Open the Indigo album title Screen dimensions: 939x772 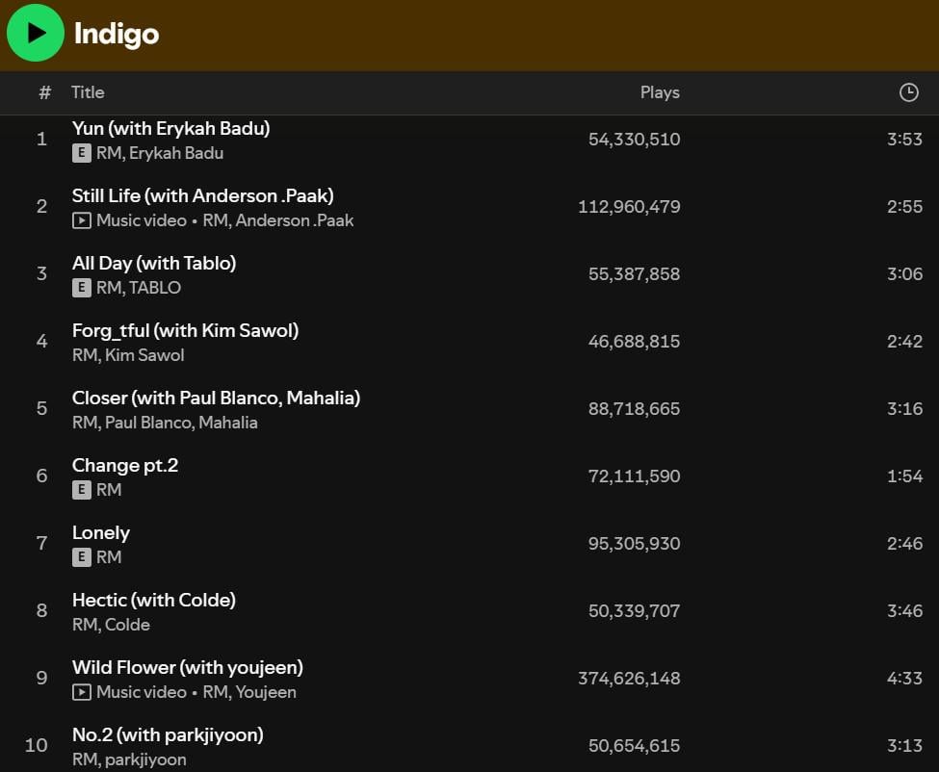pos(116,34)
